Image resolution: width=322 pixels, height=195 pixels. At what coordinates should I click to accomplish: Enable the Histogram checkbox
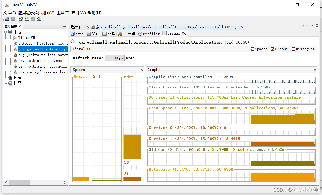point(293,49)
